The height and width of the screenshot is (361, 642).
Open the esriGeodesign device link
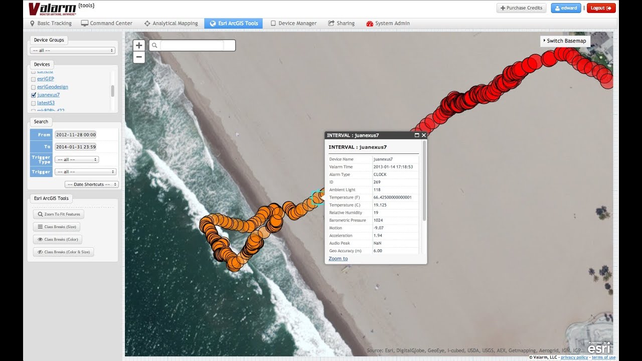[53, 87]
